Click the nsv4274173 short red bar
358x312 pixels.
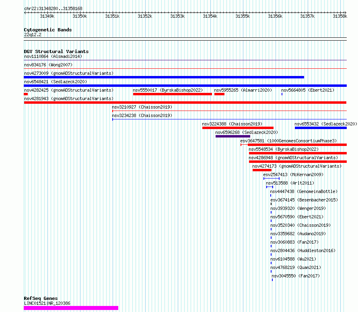point(262,170)
